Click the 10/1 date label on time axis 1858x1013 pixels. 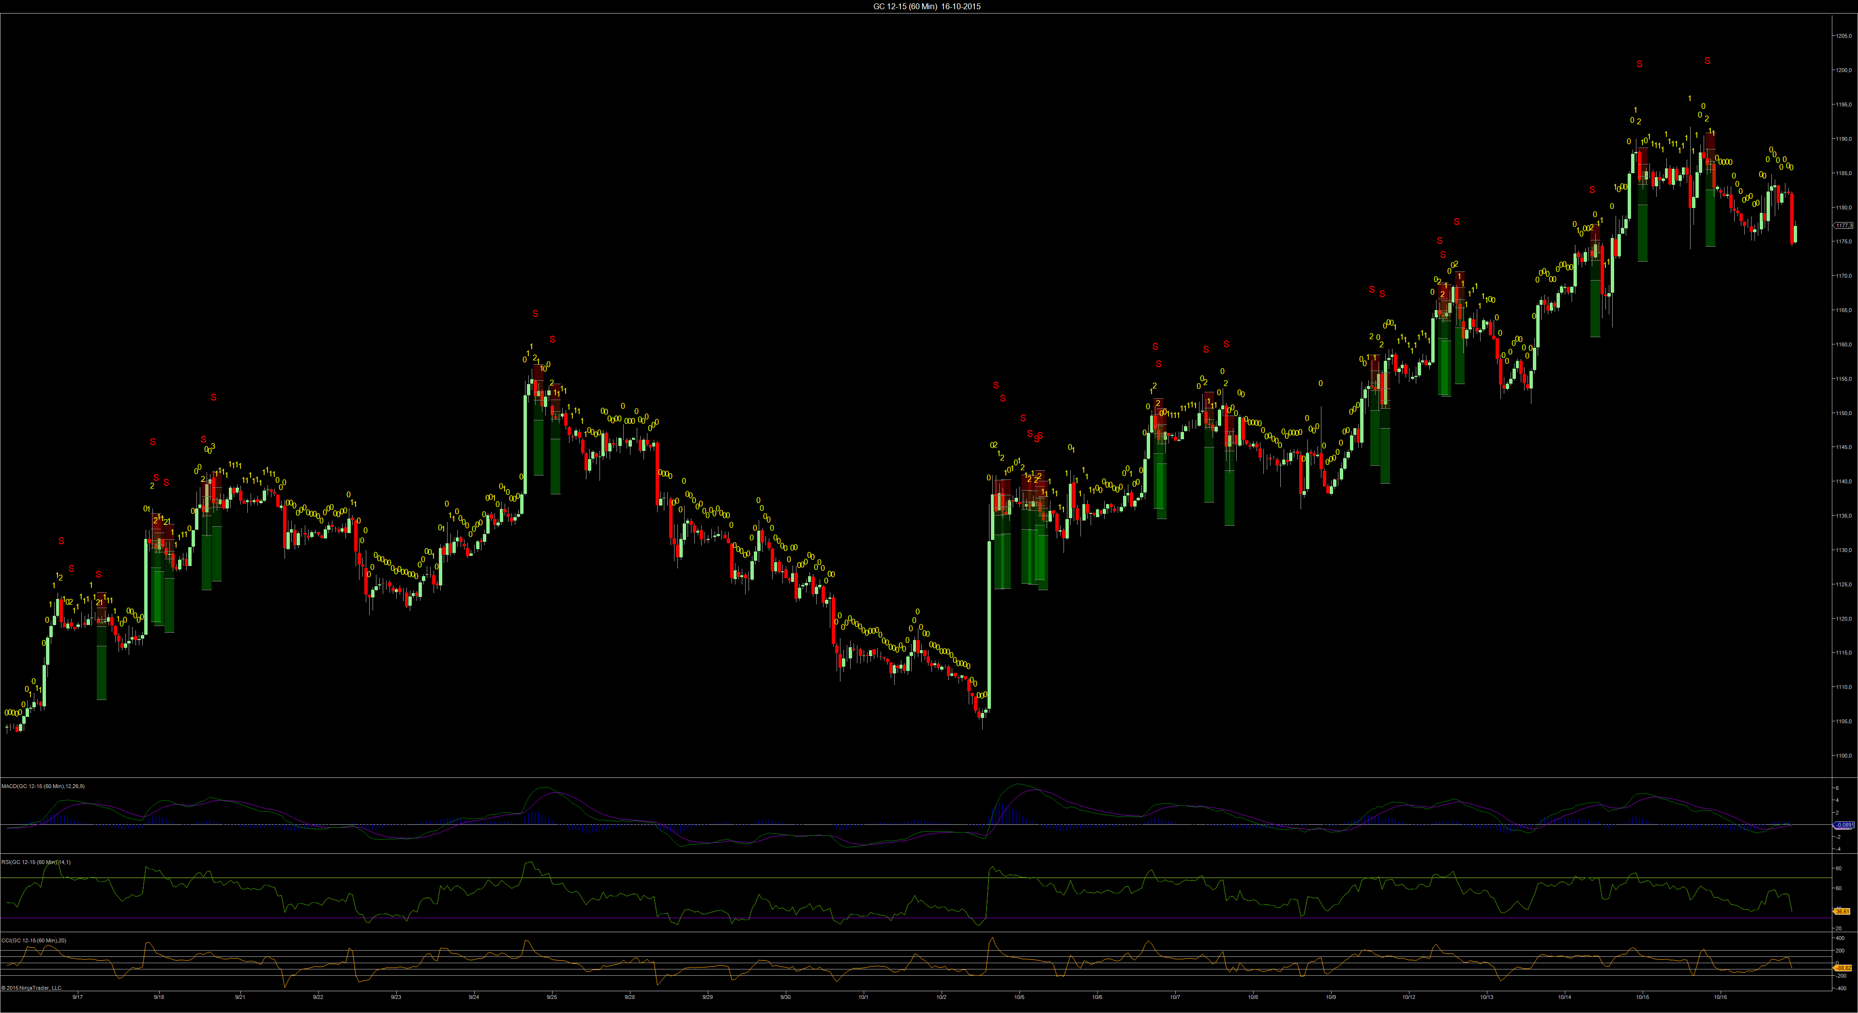[x=863, y=998]
